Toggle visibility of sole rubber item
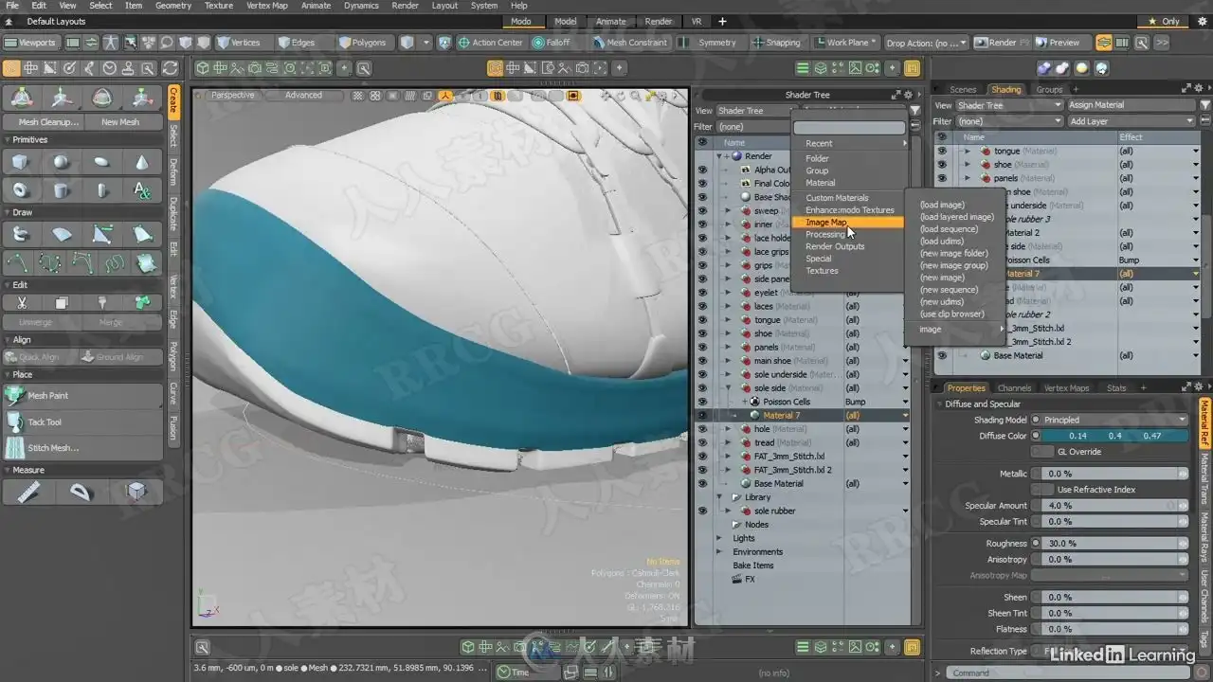This screenshot has width=1213, height=682. tap(702, 511)
